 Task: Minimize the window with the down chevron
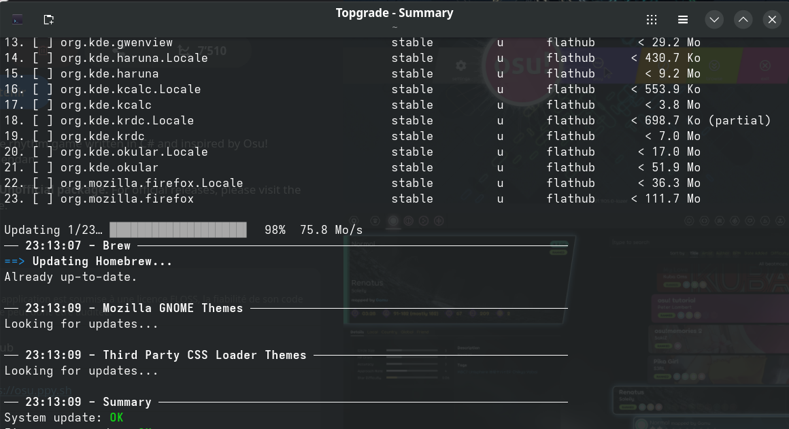tap(714, 20)
